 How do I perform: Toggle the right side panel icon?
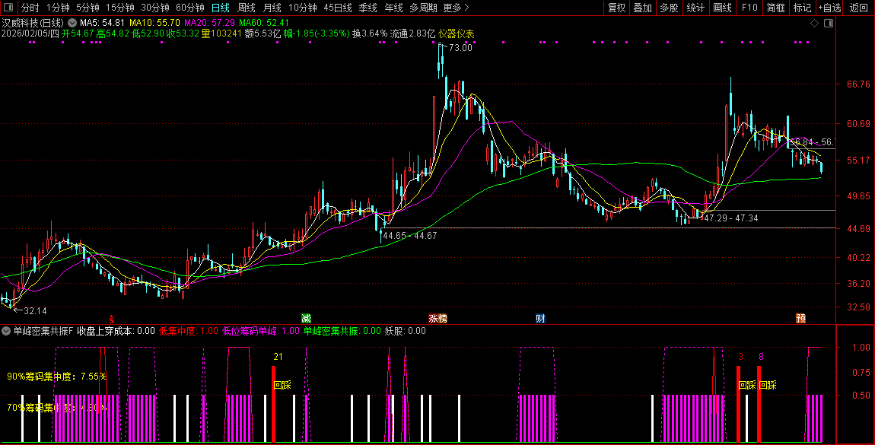pyautogui.click(x=827, y=24)
